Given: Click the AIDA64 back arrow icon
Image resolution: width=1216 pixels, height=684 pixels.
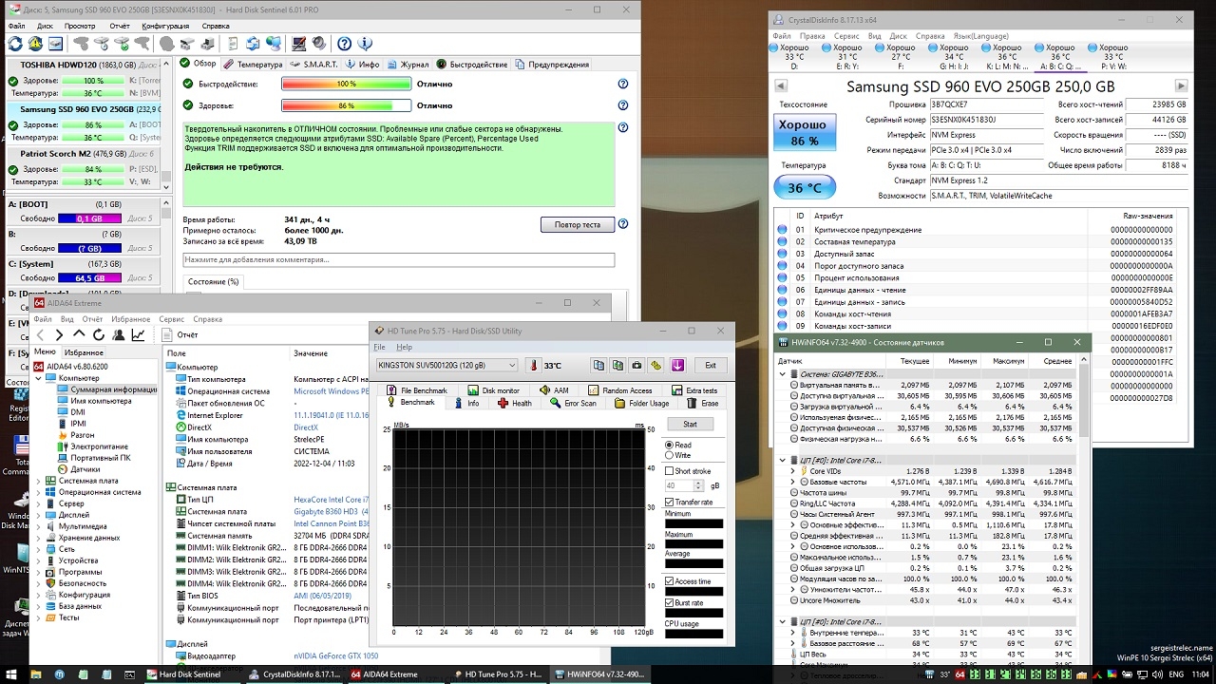Looking at the screenshot, I should [x=41, y=334].
